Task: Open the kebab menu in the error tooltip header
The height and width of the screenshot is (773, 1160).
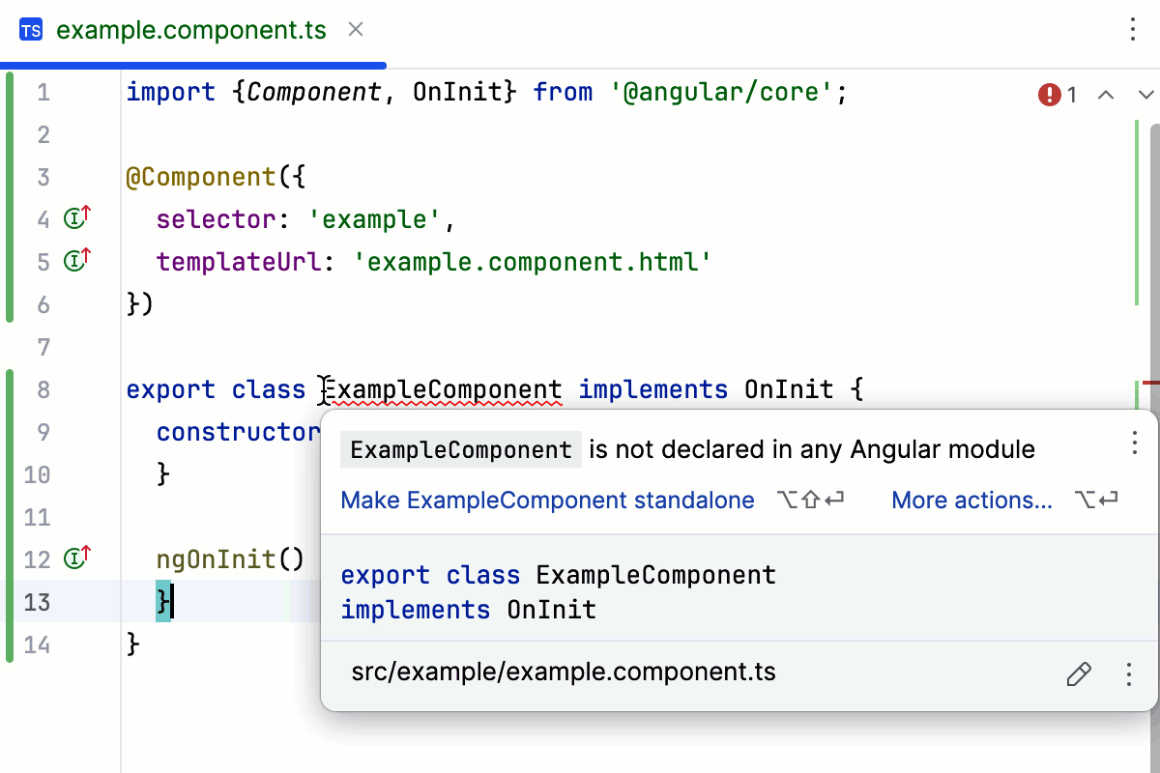Action: click(x=1135, y=443)
